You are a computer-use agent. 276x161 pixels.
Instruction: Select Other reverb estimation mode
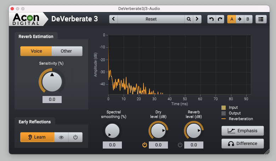67,51
